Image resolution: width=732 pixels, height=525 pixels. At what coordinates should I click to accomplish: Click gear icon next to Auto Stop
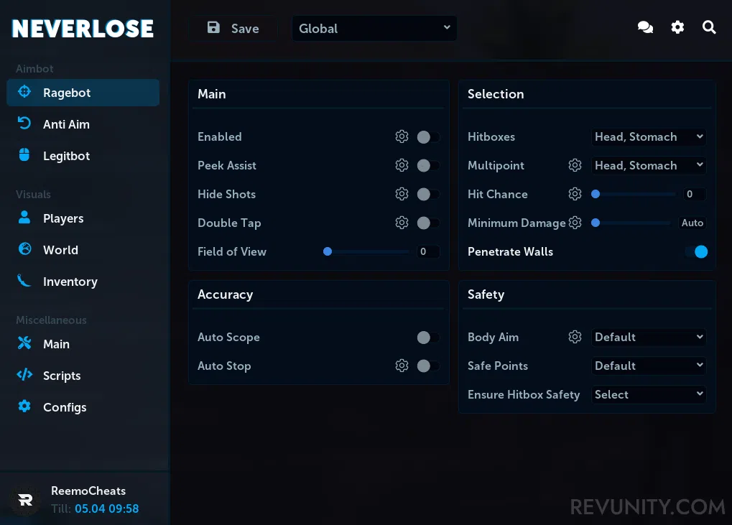click(x=402, y=366)
